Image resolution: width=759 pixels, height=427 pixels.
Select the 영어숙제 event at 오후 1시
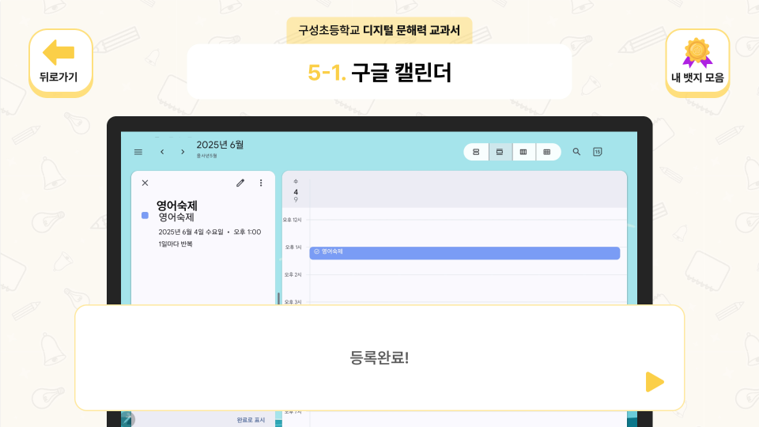[464, 252]
